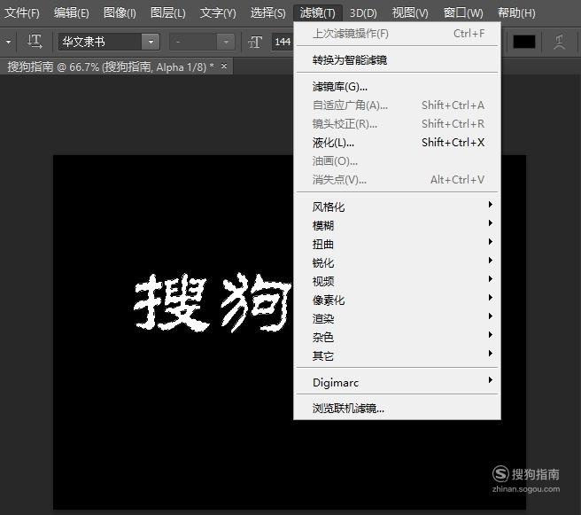Open the 3D(D) menu
This screenshot has width=581, height=515.
363,13
